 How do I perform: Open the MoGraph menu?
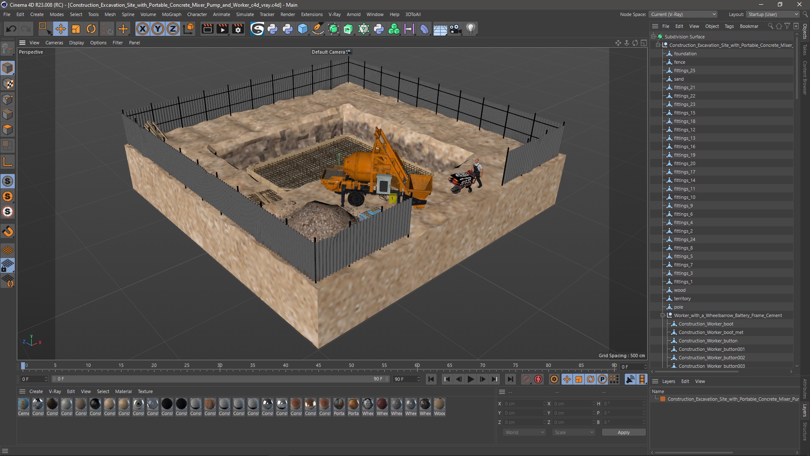pos(171,14)
